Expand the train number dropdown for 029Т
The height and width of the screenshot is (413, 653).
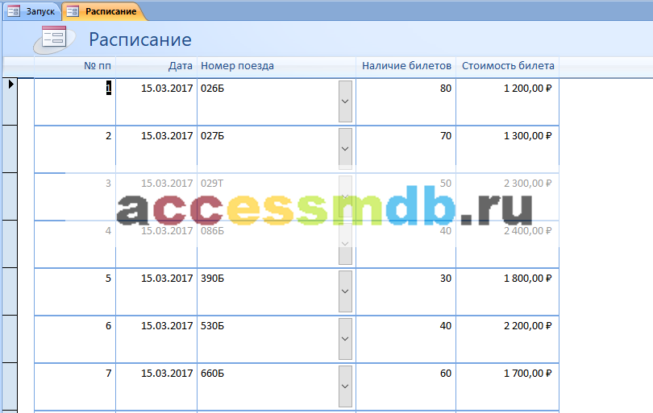click(345, 196)
